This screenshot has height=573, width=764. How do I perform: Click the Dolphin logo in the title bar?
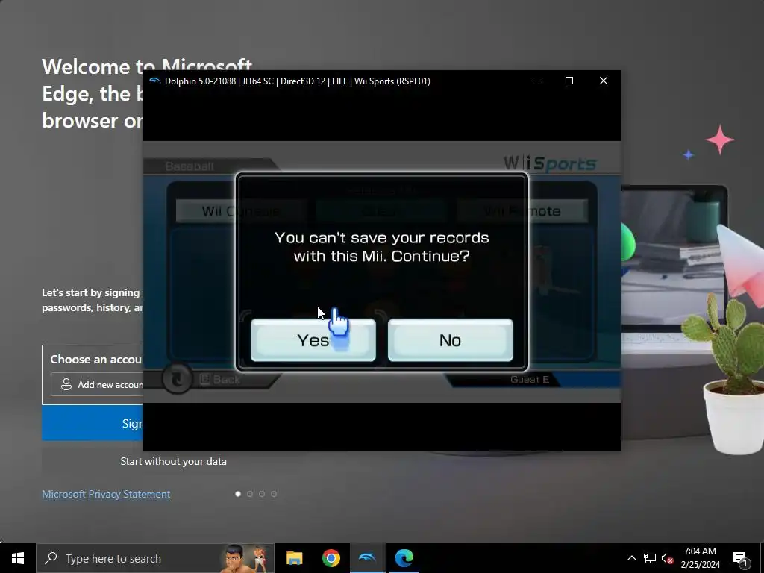click(x=155, y=81)
